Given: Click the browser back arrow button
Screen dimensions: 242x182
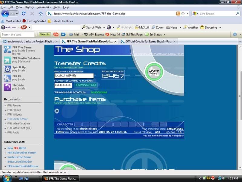Looking at the screenshot, I should (x=5, y=14).
